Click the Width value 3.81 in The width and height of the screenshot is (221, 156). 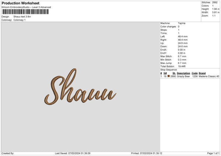(x=215, y=13)
